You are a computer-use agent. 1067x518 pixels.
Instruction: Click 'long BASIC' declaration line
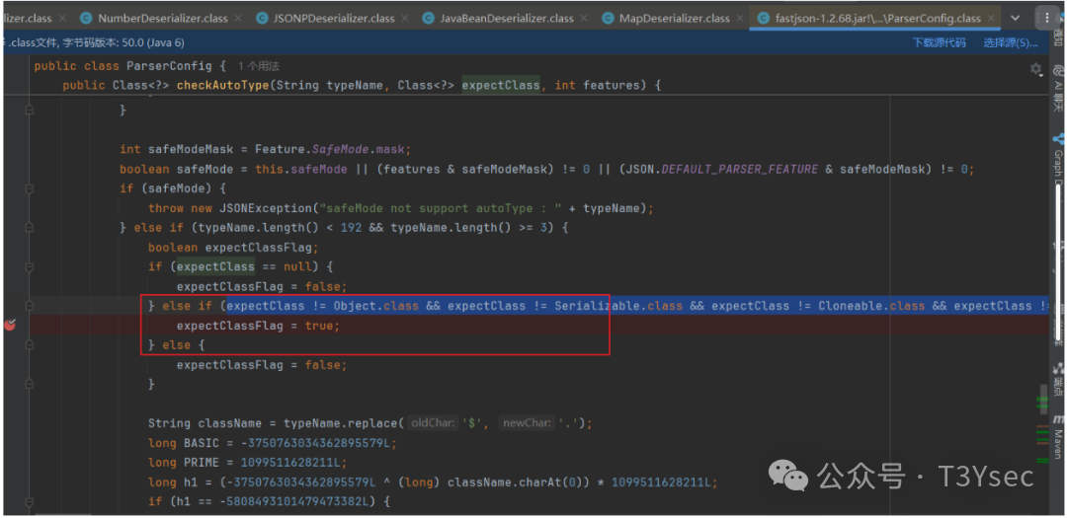pyautogui.click(x=273, y=443)
